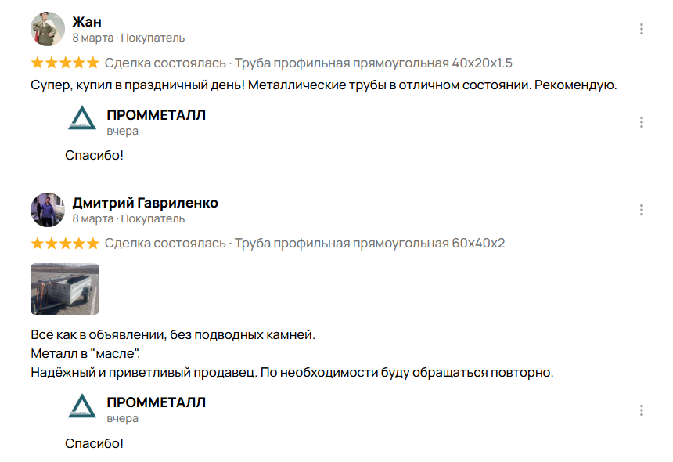Open the trailer photo in Дмитрий's review

pyautogui.click(x=64, y=289)
